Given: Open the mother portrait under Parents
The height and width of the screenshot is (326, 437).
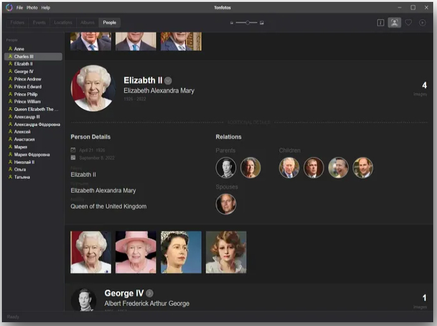Looking at the screenshot, I should click(251, 167).
